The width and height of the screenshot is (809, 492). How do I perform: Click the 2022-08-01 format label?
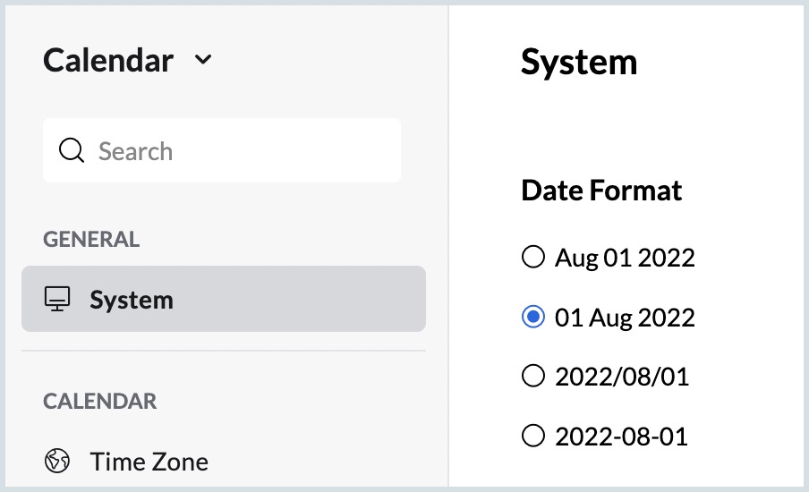click(622, 437)
